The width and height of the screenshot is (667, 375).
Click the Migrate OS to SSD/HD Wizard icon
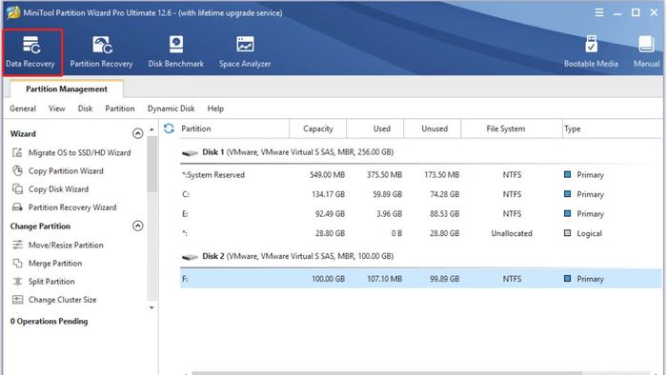17,152
